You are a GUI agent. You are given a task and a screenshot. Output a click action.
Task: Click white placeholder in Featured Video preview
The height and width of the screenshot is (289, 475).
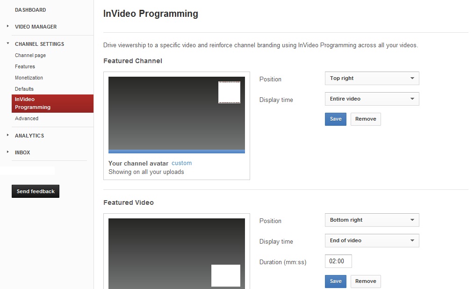226,275
